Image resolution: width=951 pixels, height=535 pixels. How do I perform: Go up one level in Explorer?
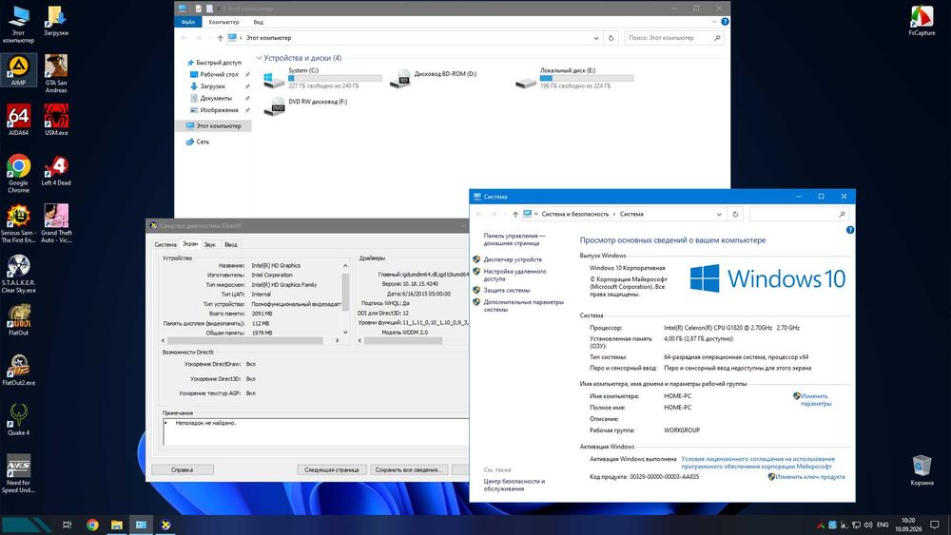pos(221,38)
